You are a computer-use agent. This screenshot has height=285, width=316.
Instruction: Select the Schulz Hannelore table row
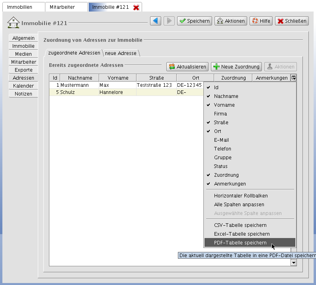(x=119, y=92)
